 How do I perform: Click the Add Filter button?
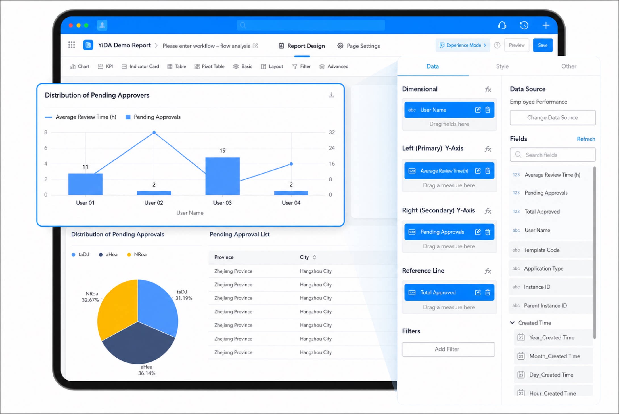(448, 349)
